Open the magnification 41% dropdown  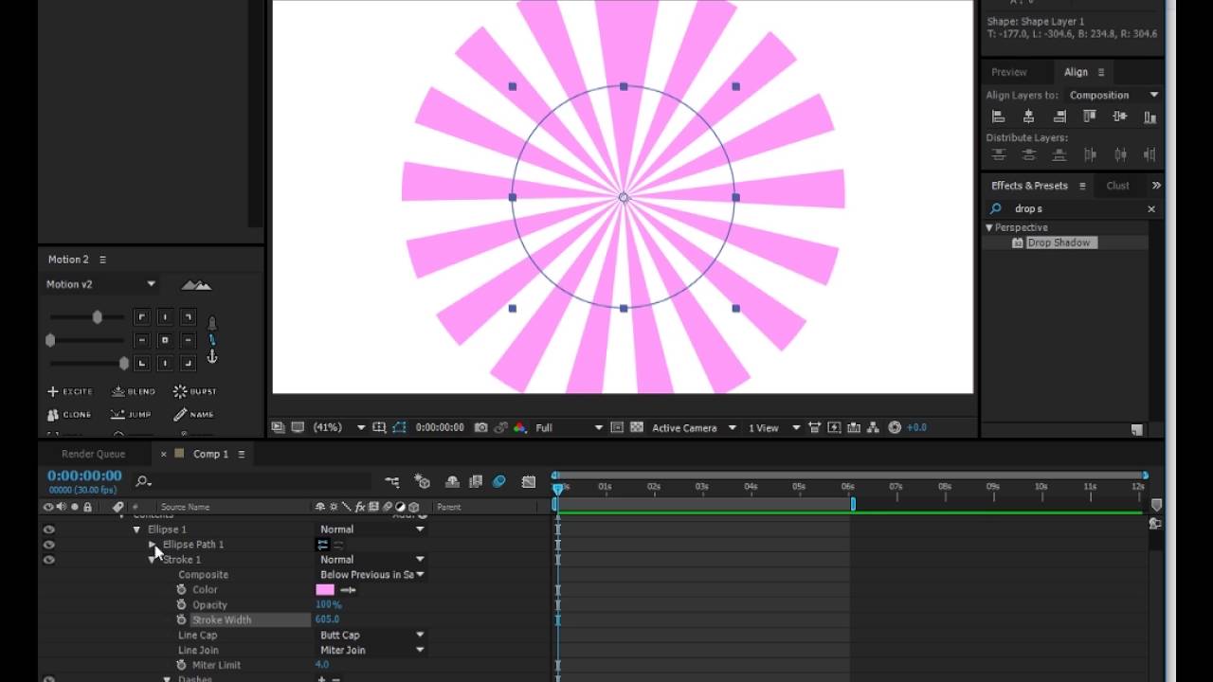click(338, 428)
